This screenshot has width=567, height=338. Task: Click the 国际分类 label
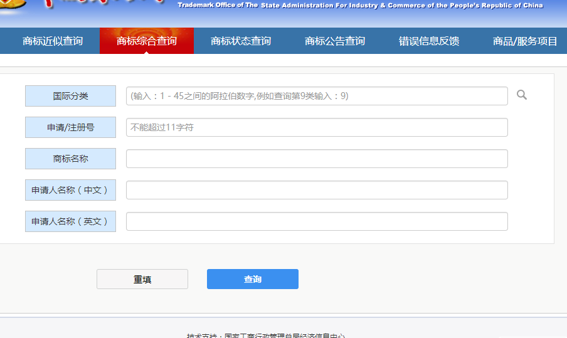pyautogui.click(x=70, y=96)
